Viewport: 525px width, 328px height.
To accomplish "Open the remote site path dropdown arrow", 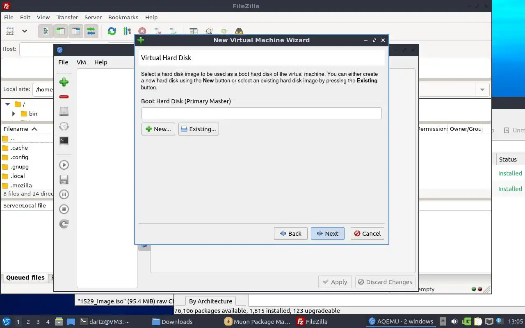I will point(482,89).
